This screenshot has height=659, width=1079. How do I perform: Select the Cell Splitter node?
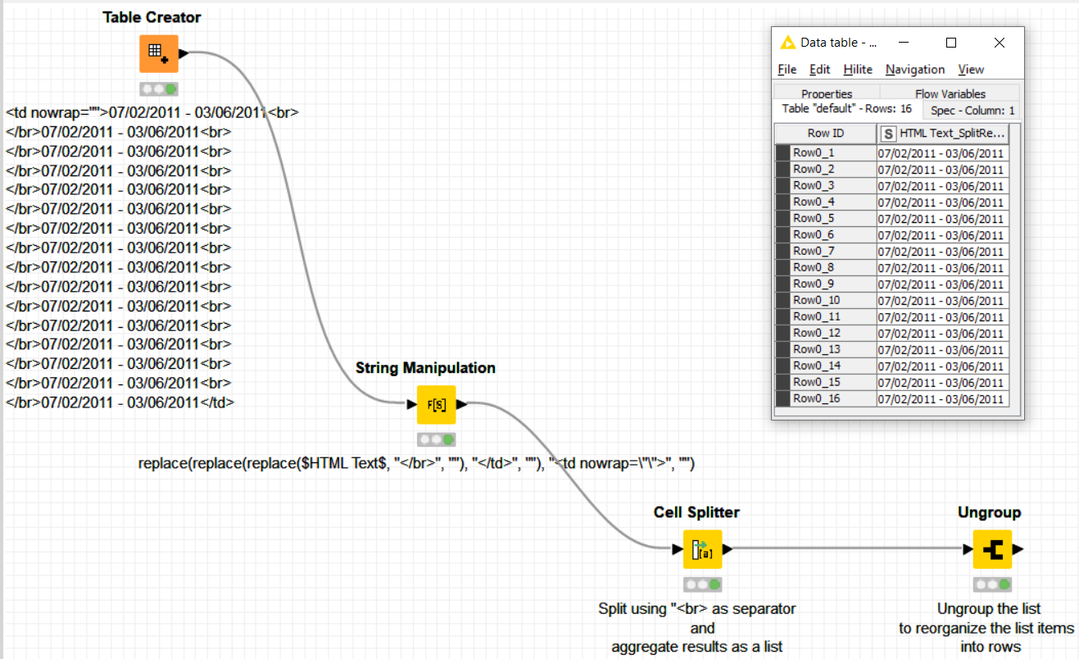pyautogui.click(x=702, y=548)
